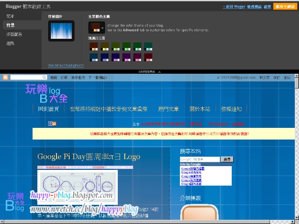
Task: Open the Facebook share icon
Action: pos(50,124)
